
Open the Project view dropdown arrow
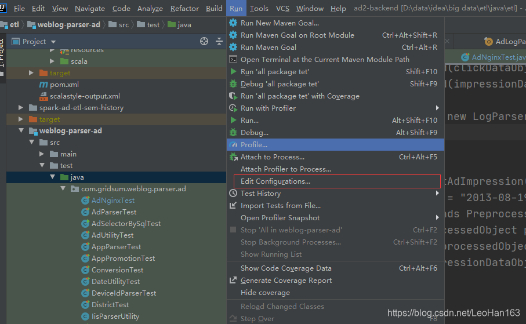pyautogui.click(x=53, y=42)
